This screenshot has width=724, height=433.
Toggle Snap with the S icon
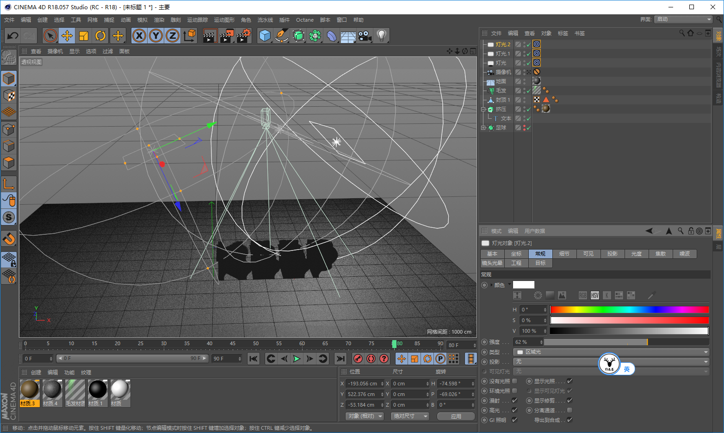pos(9,217)
